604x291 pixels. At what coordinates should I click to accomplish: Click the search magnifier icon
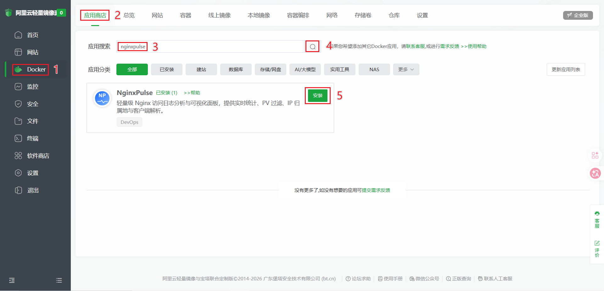click(312, 46)
